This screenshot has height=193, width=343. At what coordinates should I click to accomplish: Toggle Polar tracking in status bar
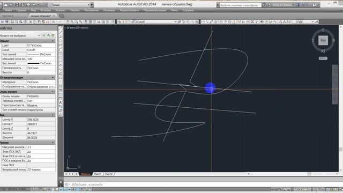49,189
